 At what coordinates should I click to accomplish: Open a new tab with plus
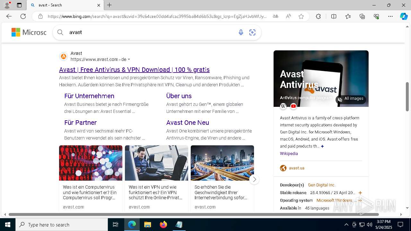click(109, 5)
